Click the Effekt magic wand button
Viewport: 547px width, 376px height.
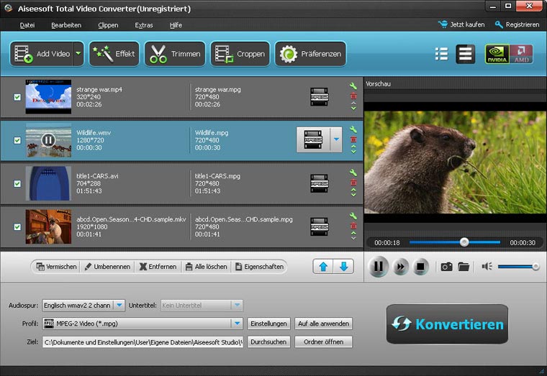pos(114,54)
